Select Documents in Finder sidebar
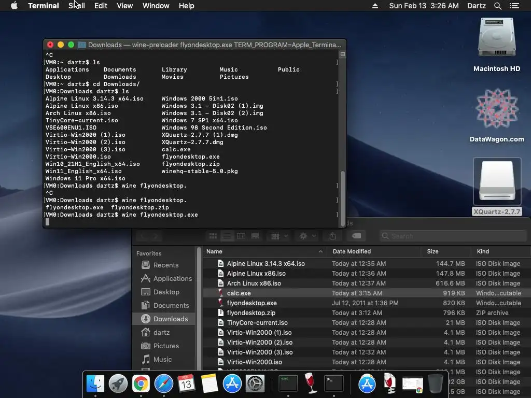Viewport: 531px width, 398px height. point(165,306)
